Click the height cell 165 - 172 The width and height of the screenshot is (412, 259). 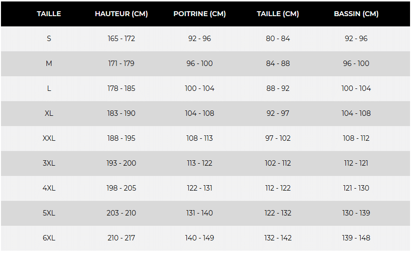click(x=121, y=39)
